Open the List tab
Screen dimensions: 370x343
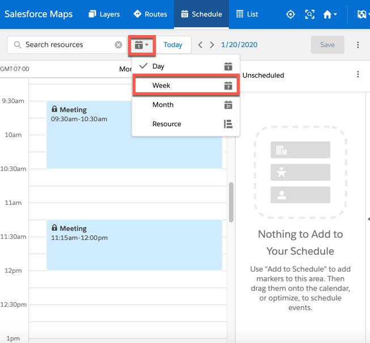pos(247,14)
